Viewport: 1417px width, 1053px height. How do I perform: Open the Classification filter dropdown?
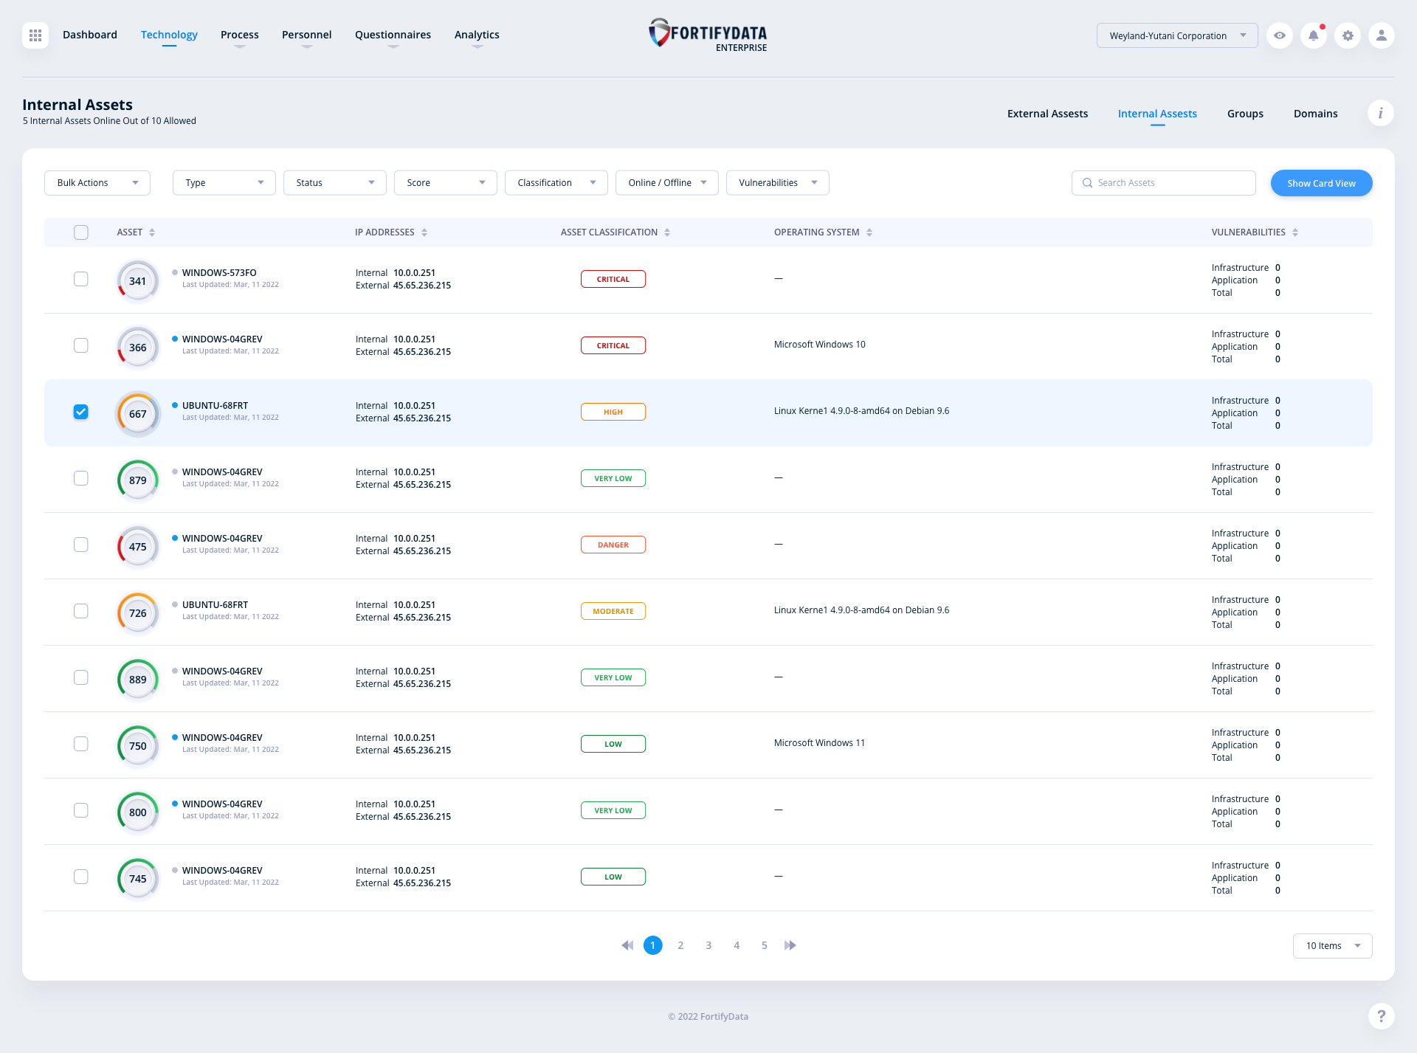tap(556, 183)
